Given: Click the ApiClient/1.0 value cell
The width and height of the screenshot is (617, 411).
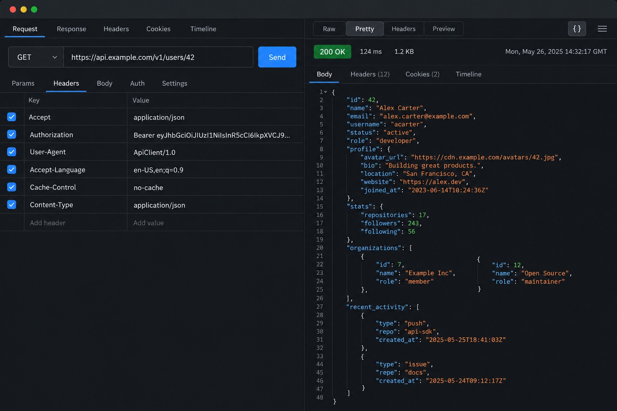Looking at the screenshot, I should [x=215, y=152].
